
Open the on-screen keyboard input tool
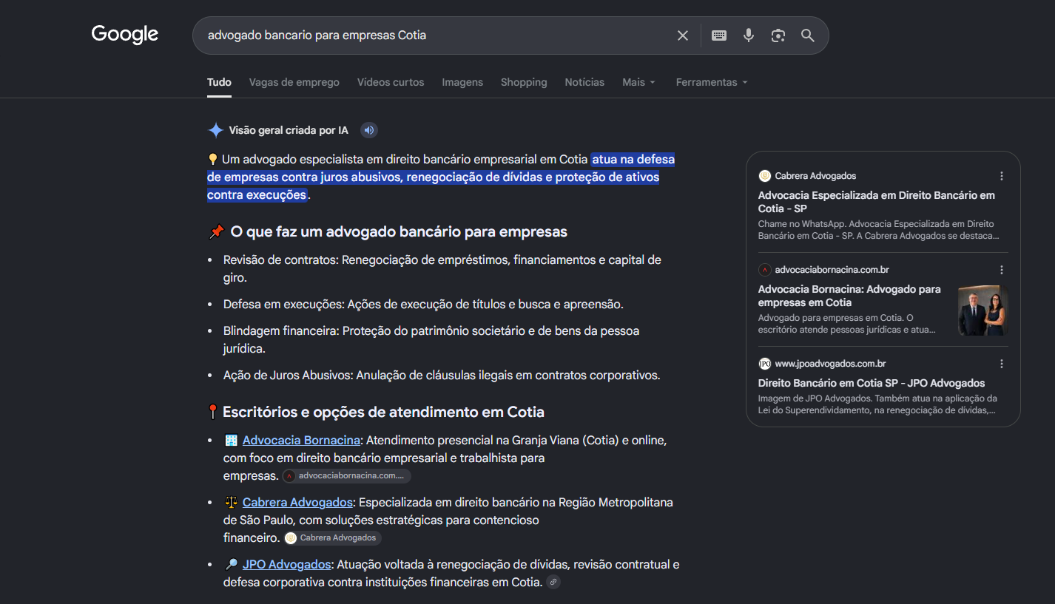(719, 35)
